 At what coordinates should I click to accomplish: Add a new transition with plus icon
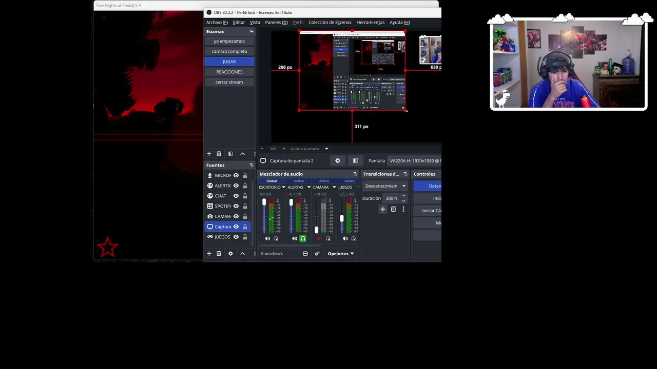(x=382, y=209)
